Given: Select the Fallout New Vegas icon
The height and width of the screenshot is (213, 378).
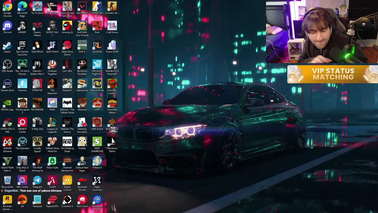Looking at the screenshot, I should pos(82,164).
